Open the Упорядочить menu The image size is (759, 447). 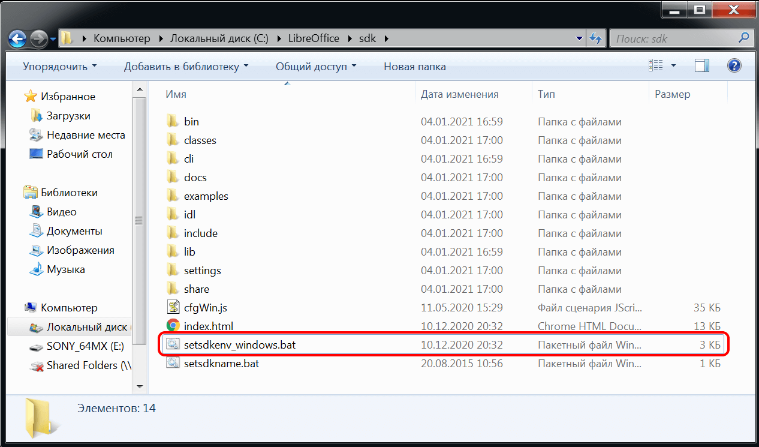coord(59,67)
